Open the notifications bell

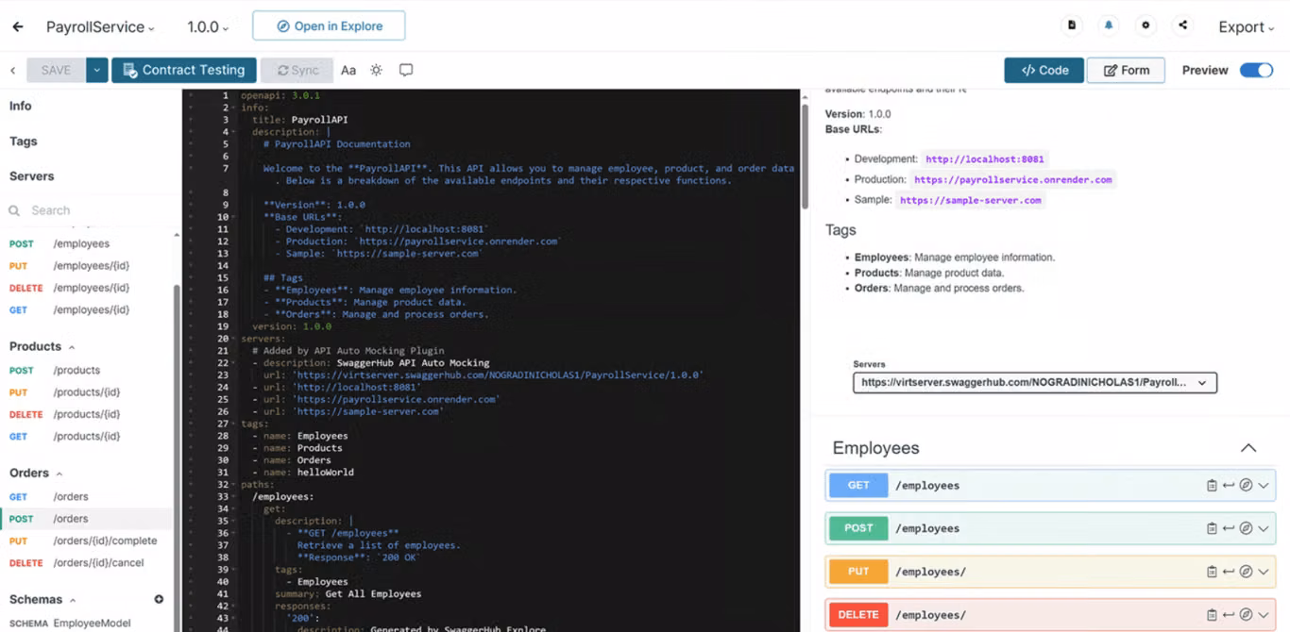pos(1109,25)
